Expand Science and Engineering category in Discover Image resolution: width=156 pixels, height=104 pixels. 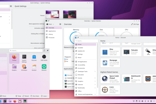click(x=95, y=94)
